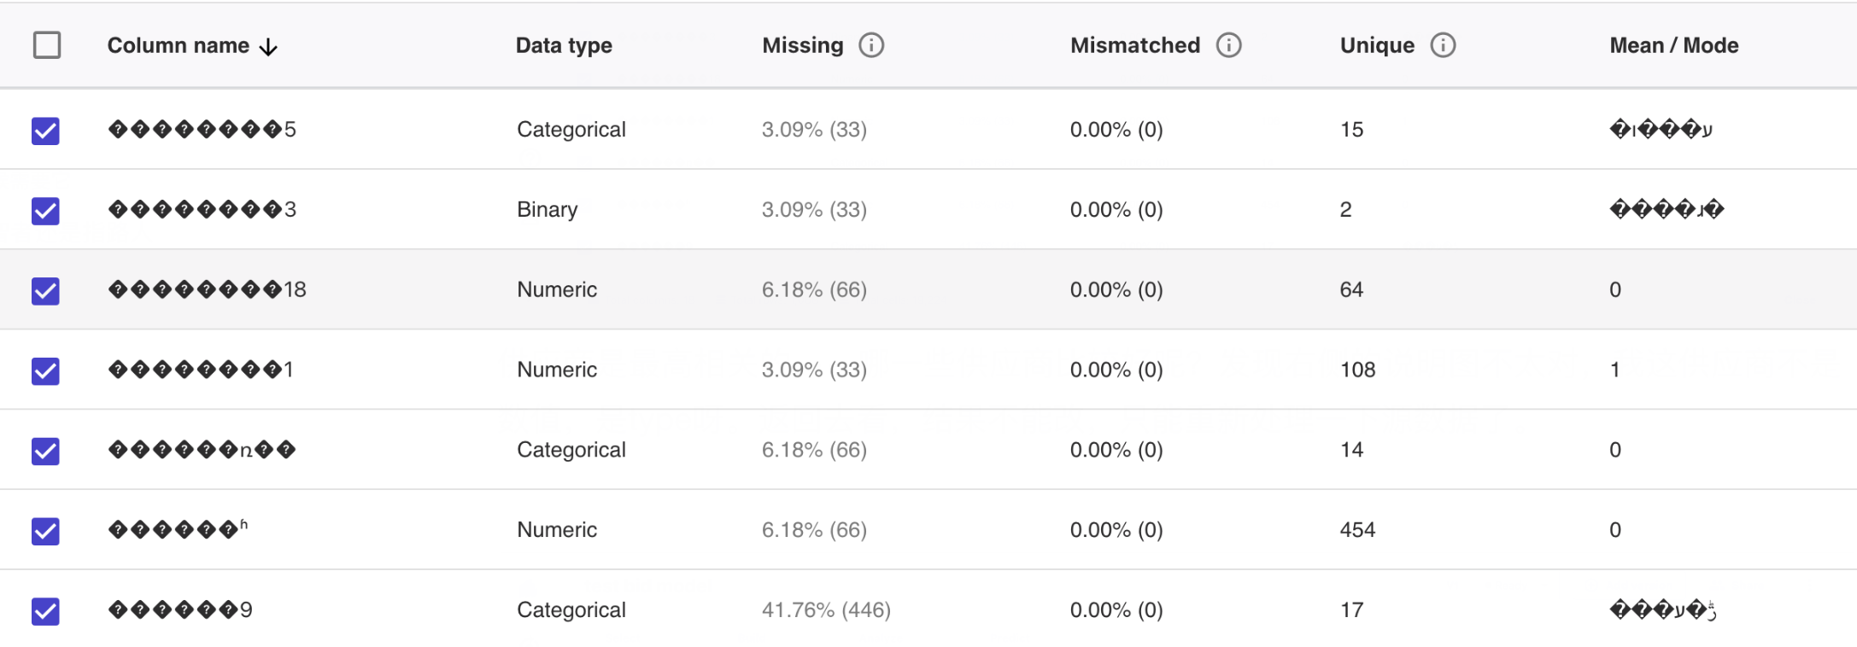Deselect the Categorical row with 14 unique values
Viewport: 1857px width, 647px height.
pyautogui.click(x=46, y=451)
